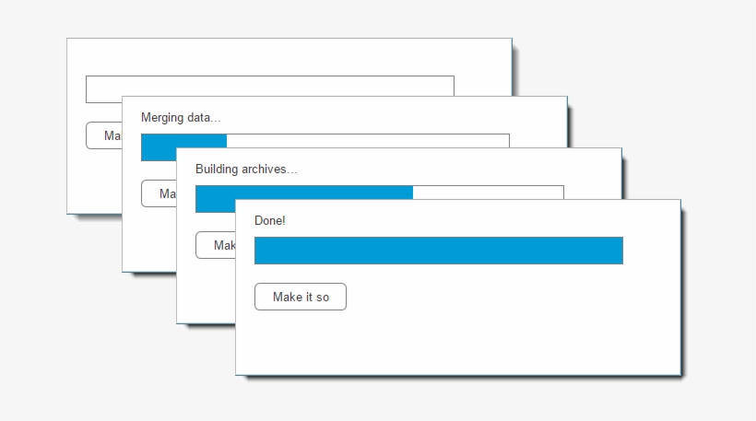The height and width of the screenshot is (421, 756).
Task: Click the Done! status label
Action: click(x=270, y=221)
